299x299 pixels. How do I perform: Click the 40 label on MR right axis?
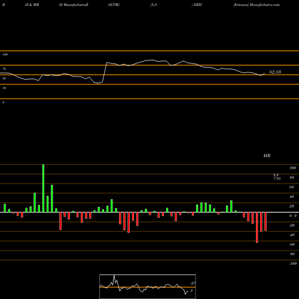pyautogui.click(x=292, y=197)
